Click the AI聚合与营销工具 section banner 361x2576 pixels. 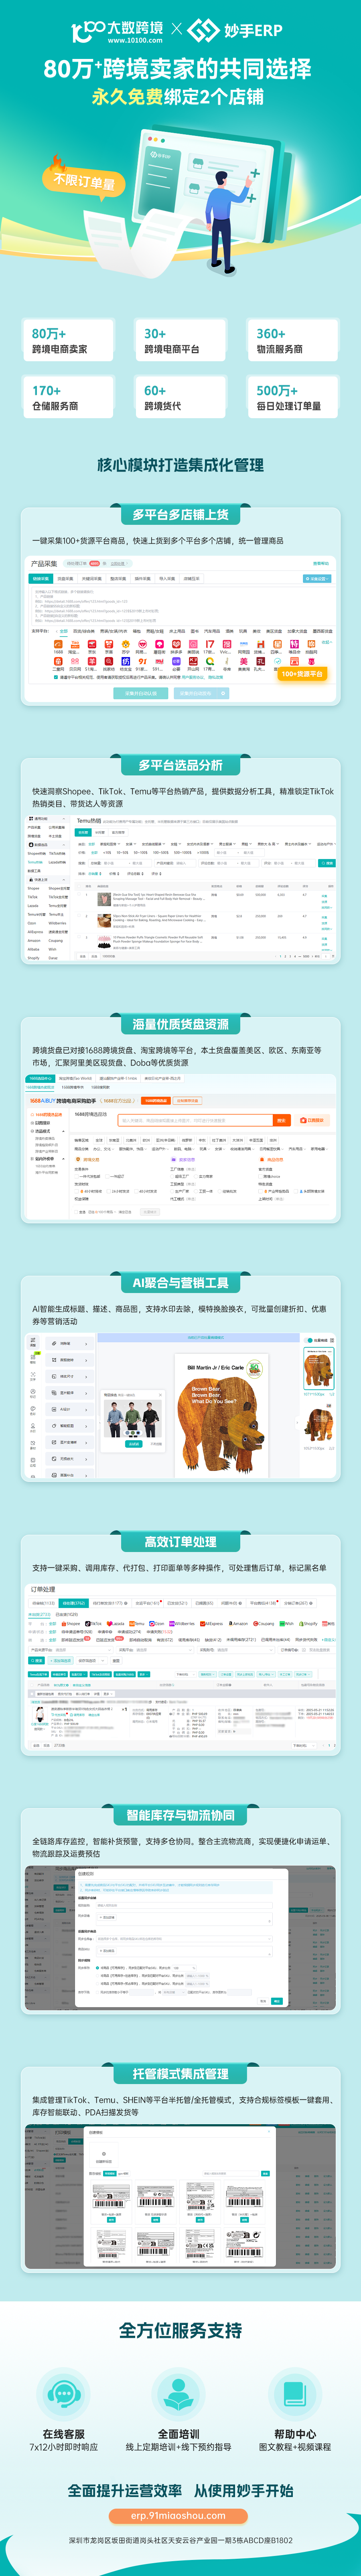pos(180,1282)
